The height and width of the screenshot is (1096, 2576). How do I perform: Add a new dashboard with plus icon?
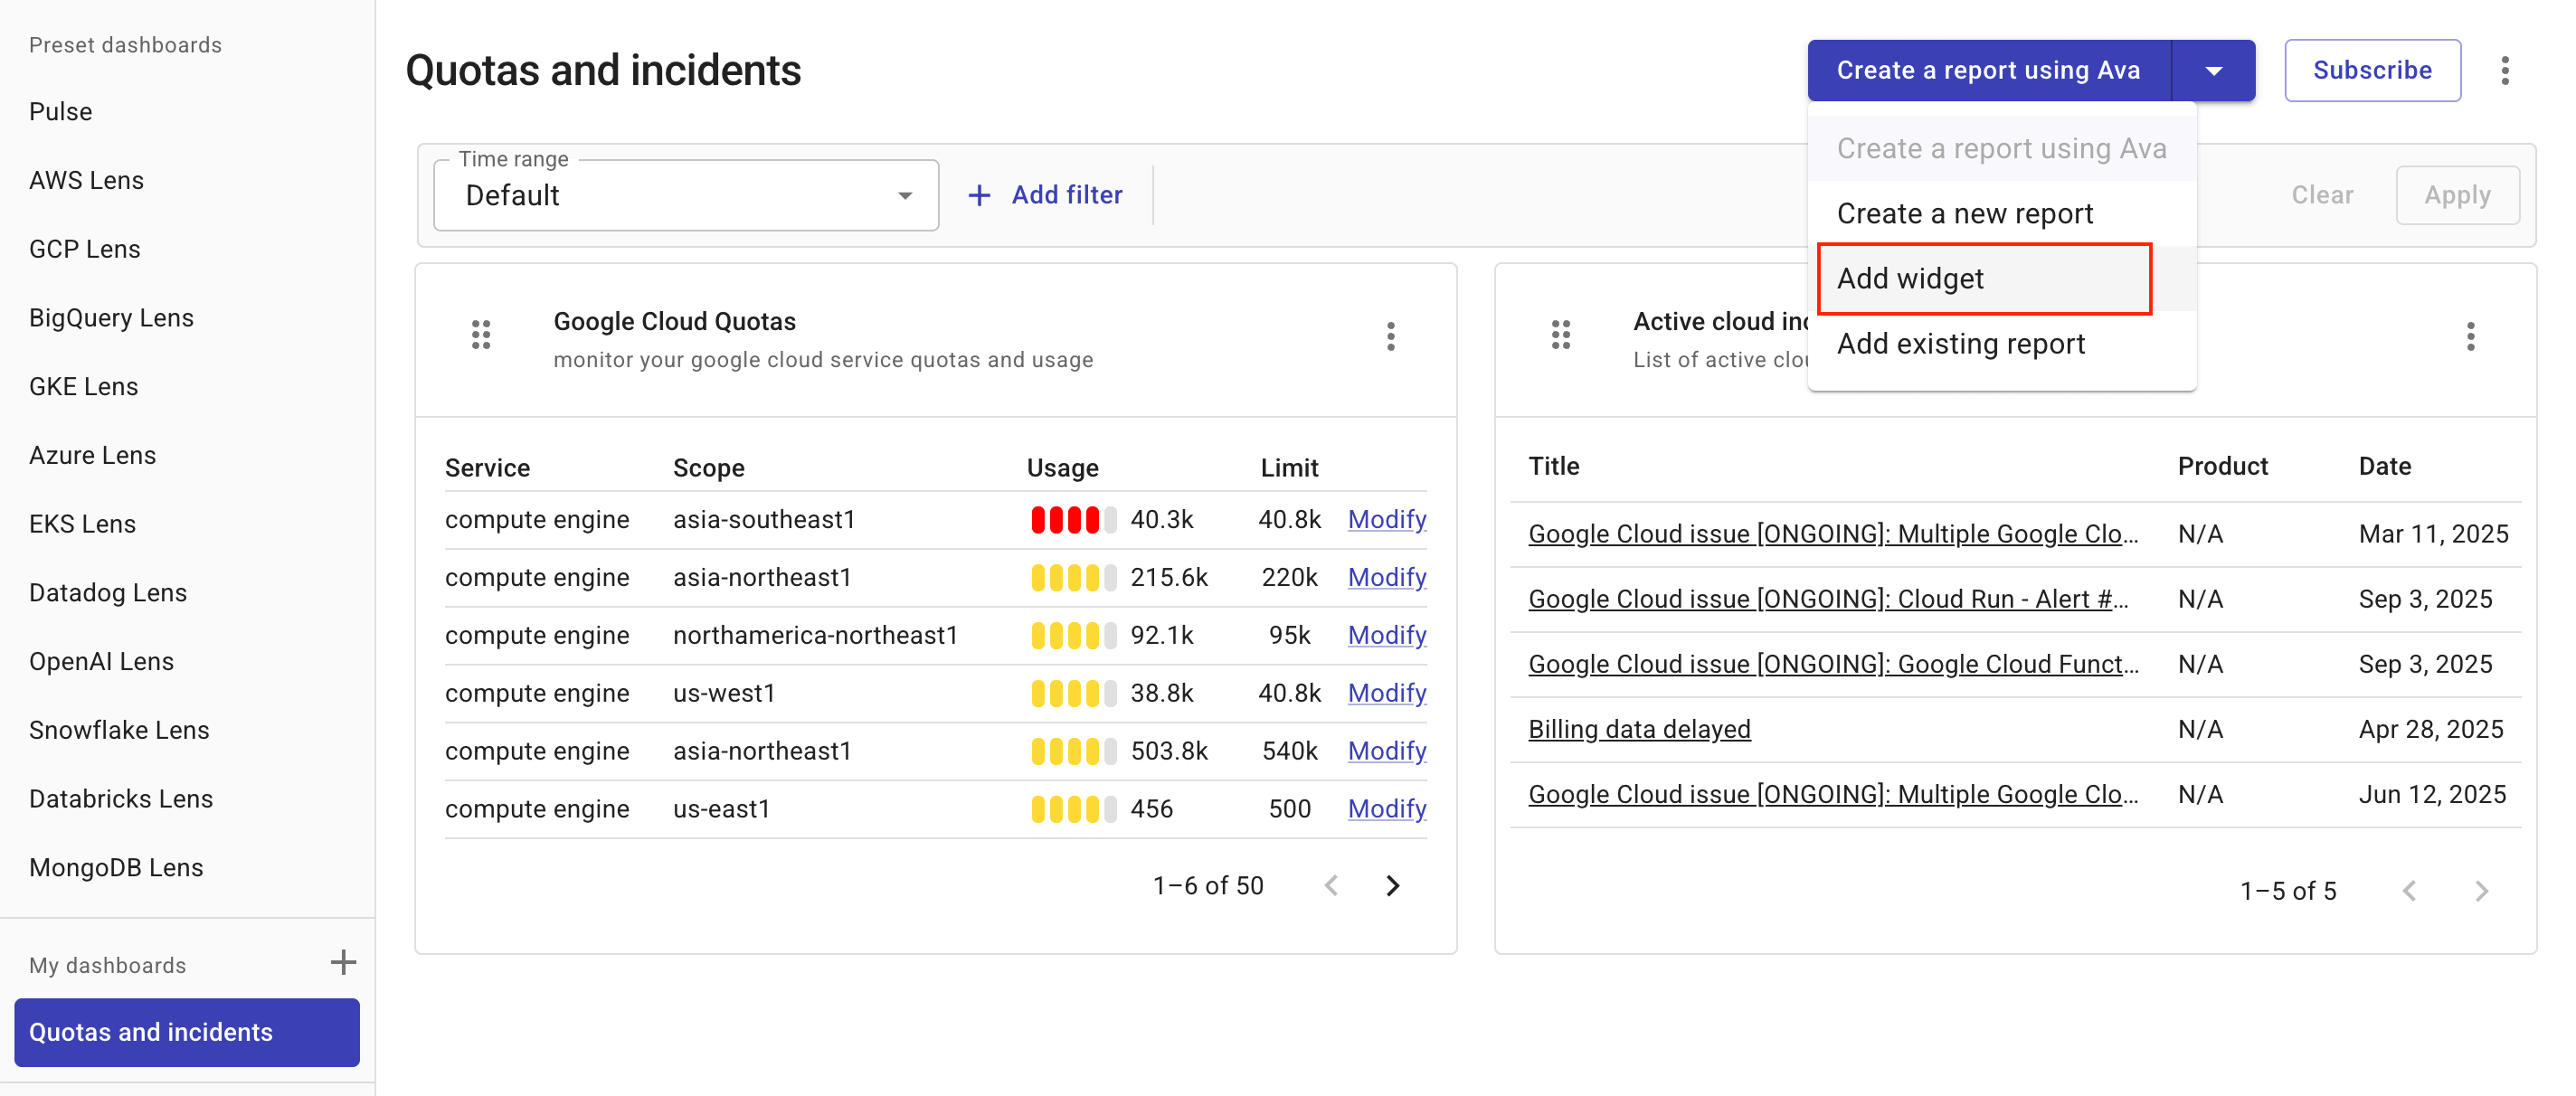[x=343, y=962]
